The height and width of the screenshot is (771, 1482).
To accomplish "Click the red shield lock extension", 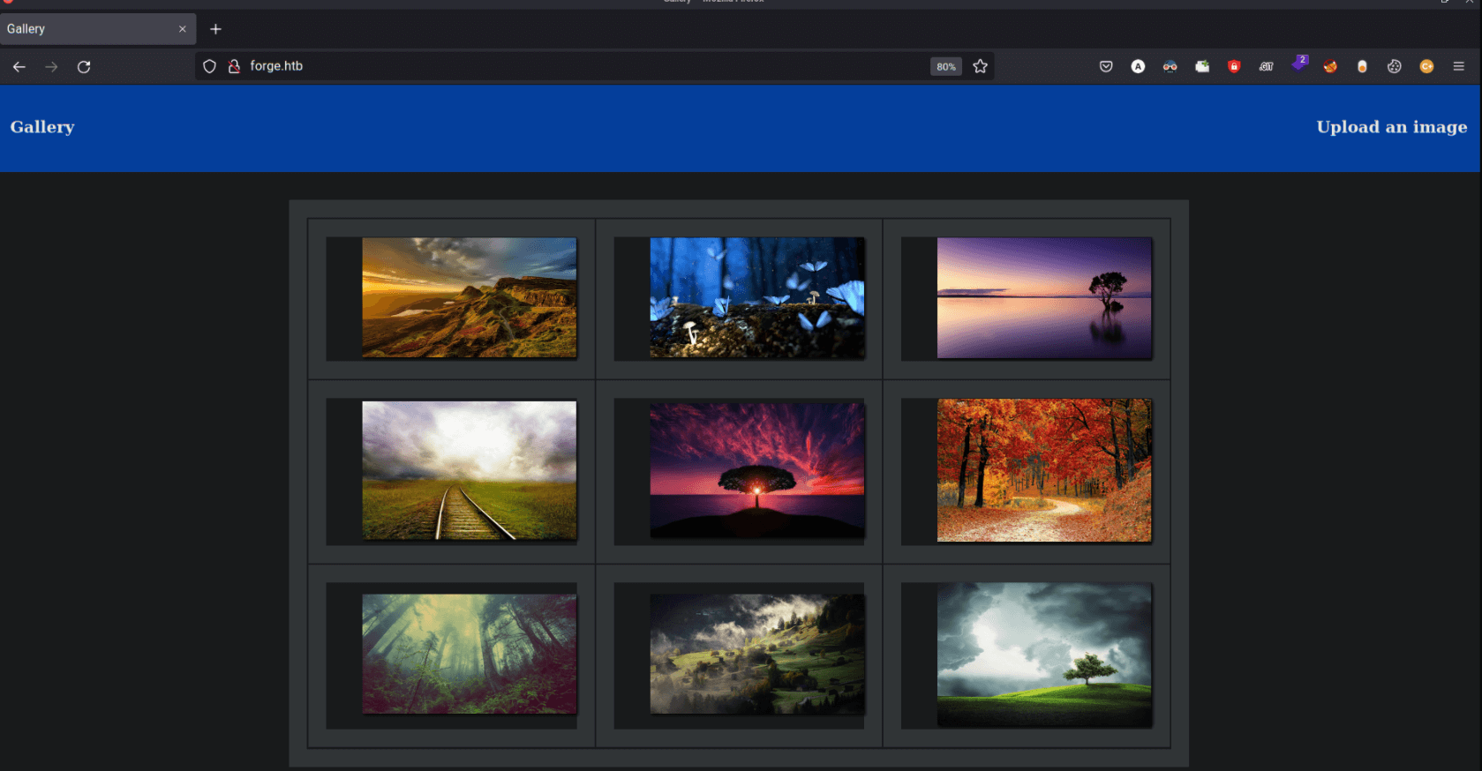I will pos(1234,66).
